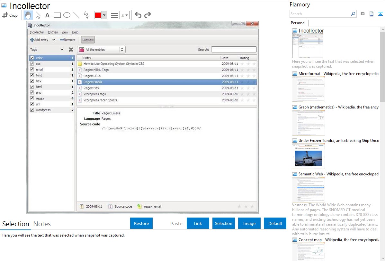Open the line width dropdown
This screenshot has height=261, width=385.
(x=125, y=15)
